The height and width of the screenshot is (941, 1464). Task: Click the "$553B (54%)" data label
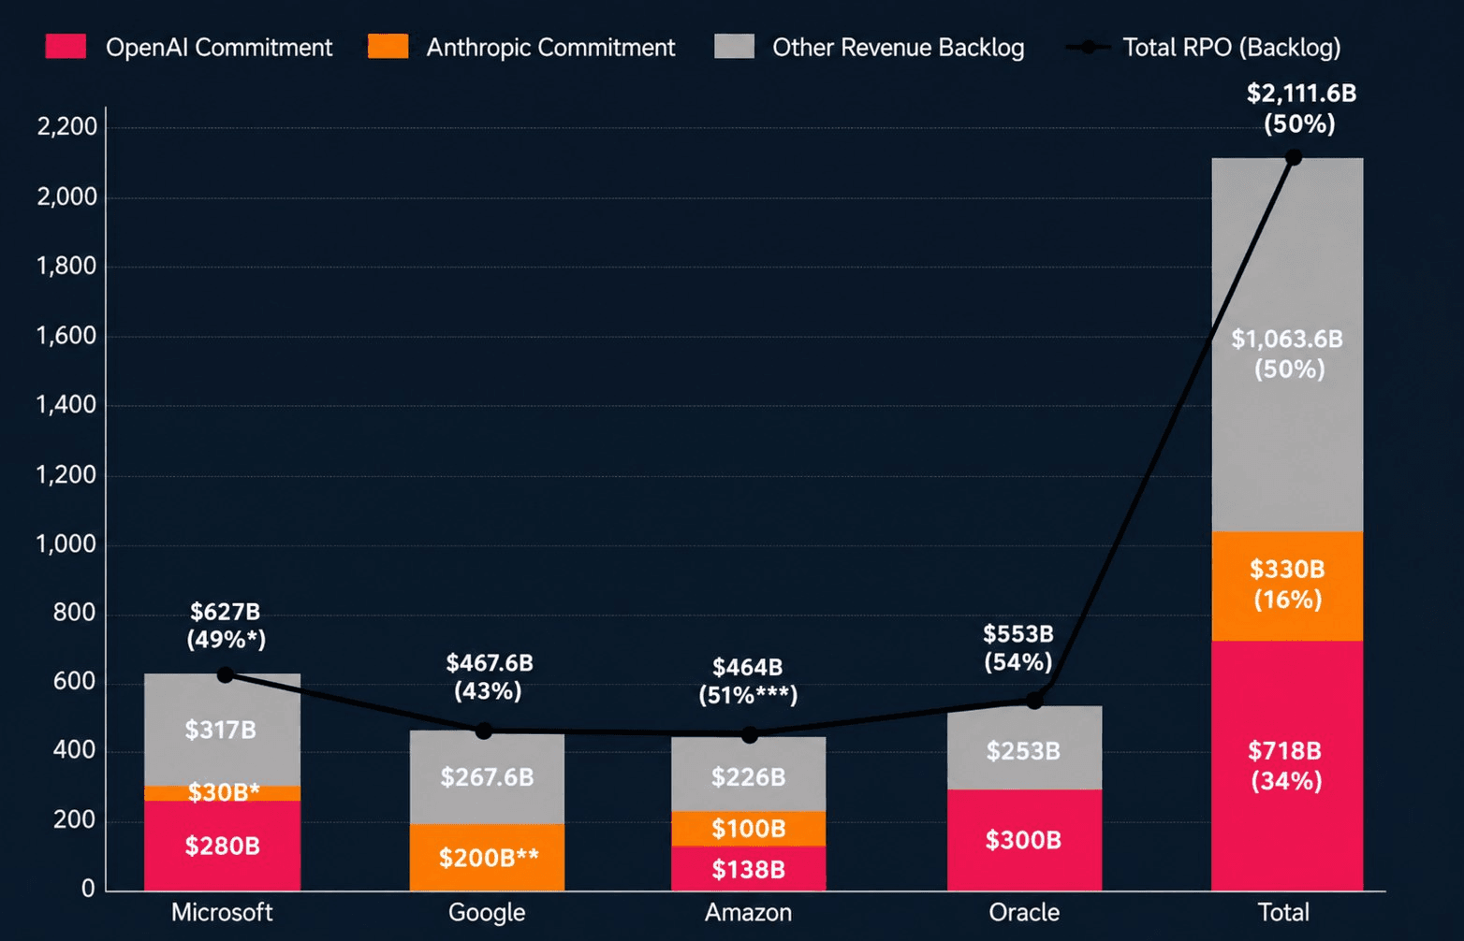pos(1018,648)
